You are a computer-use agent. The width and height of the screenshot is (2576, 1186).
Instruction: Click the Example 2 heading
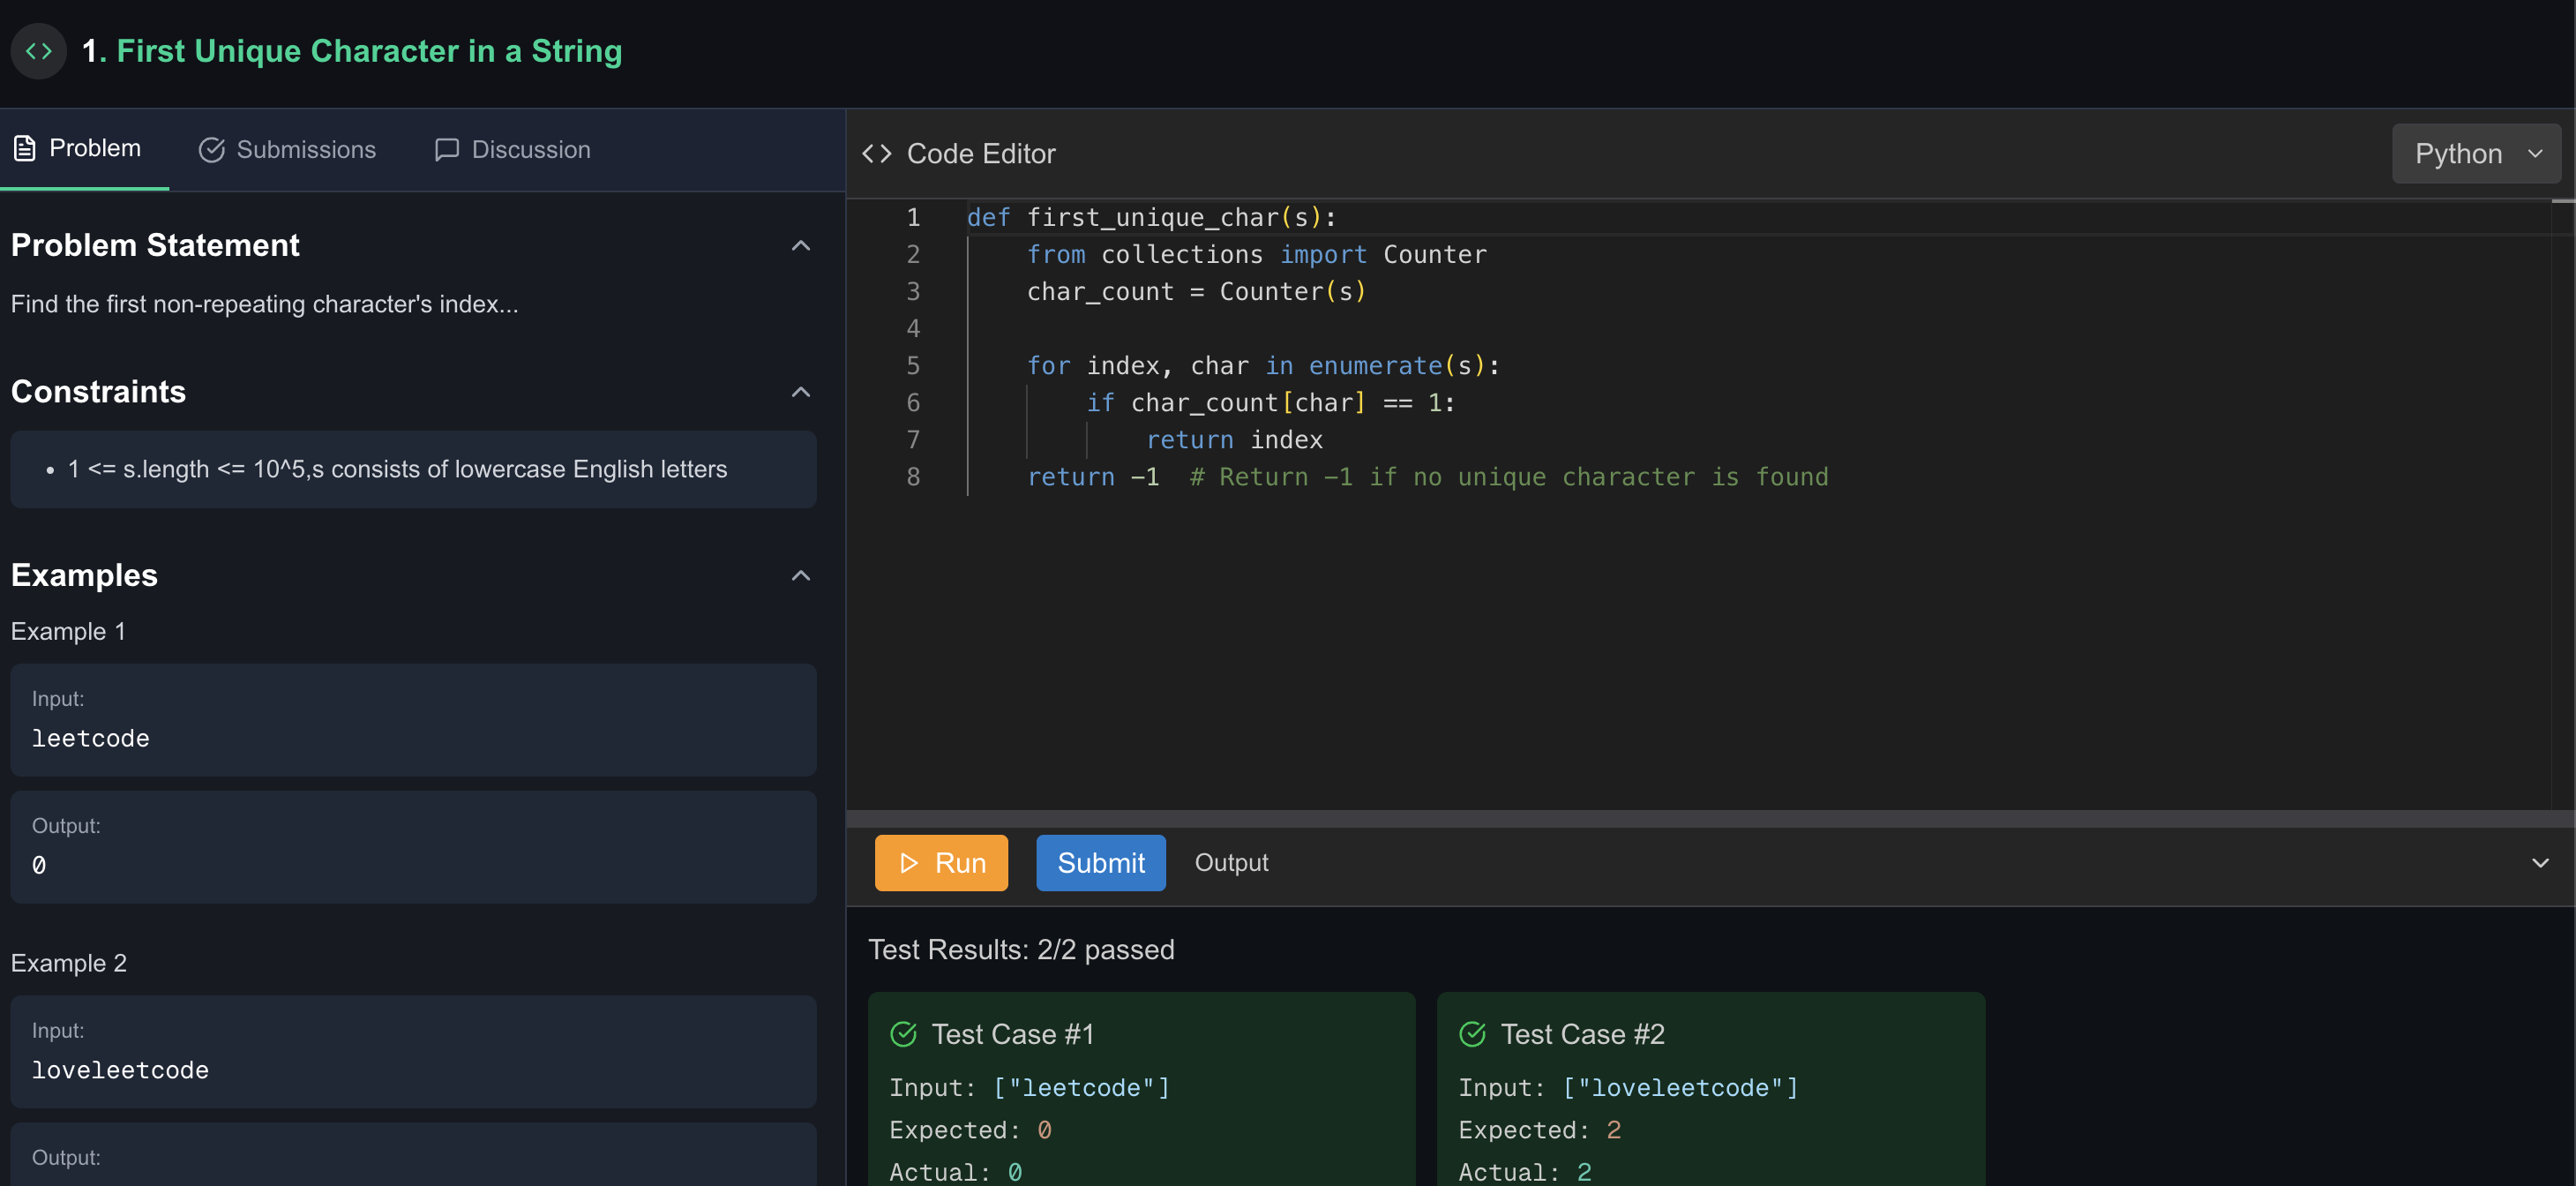69,964
